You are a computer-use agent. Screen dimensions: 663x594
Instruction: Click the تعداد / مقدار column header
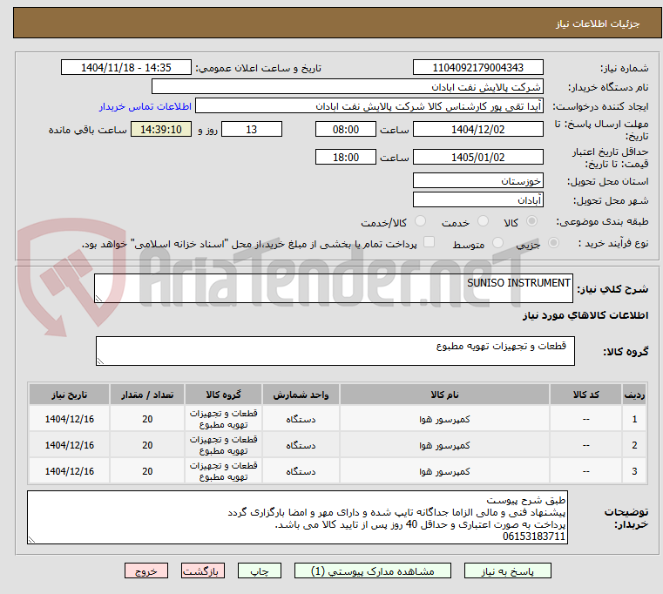[x=147, y=395]
